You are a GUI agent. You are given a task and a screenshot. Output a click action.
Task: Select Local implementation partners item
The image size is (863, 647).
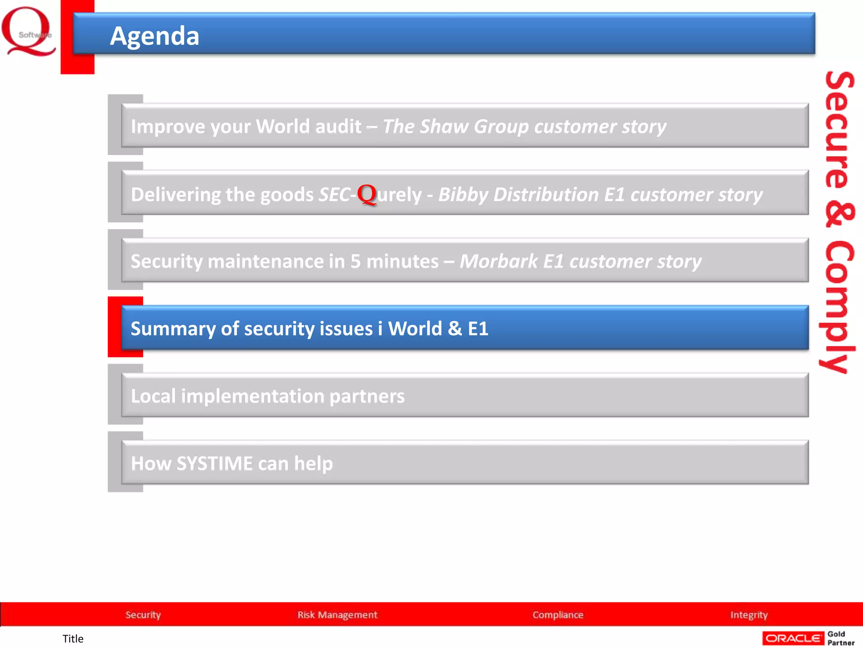[465, 395]
